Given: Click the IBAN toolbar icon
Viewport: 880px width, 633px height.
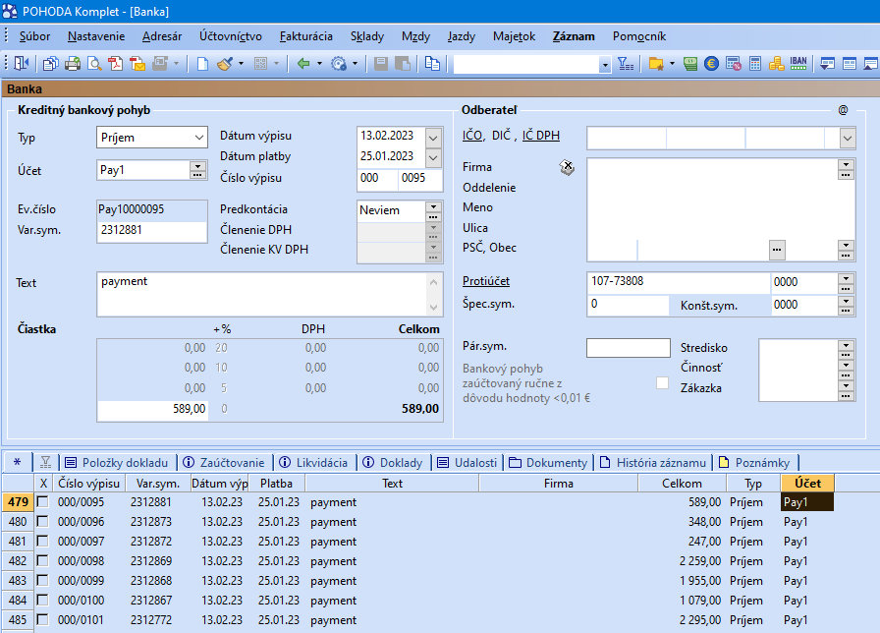Looking at the screenshot, I should (x=798, y=63).
